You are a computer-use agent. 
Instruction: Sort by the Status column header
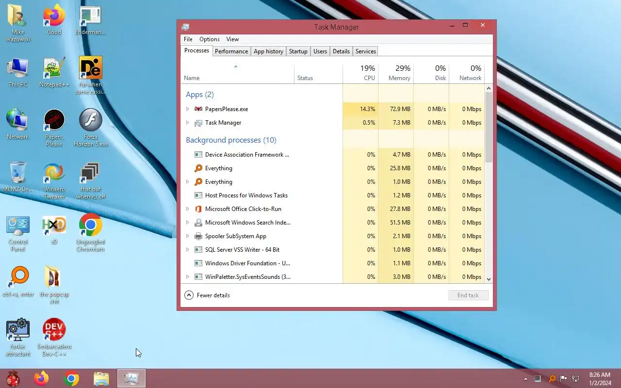[x=318, y=73]
